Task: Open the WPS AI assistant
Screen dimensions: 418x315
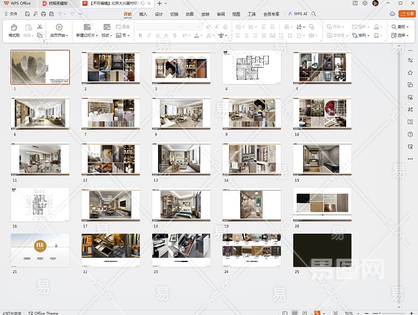Action: pos(297,14)
